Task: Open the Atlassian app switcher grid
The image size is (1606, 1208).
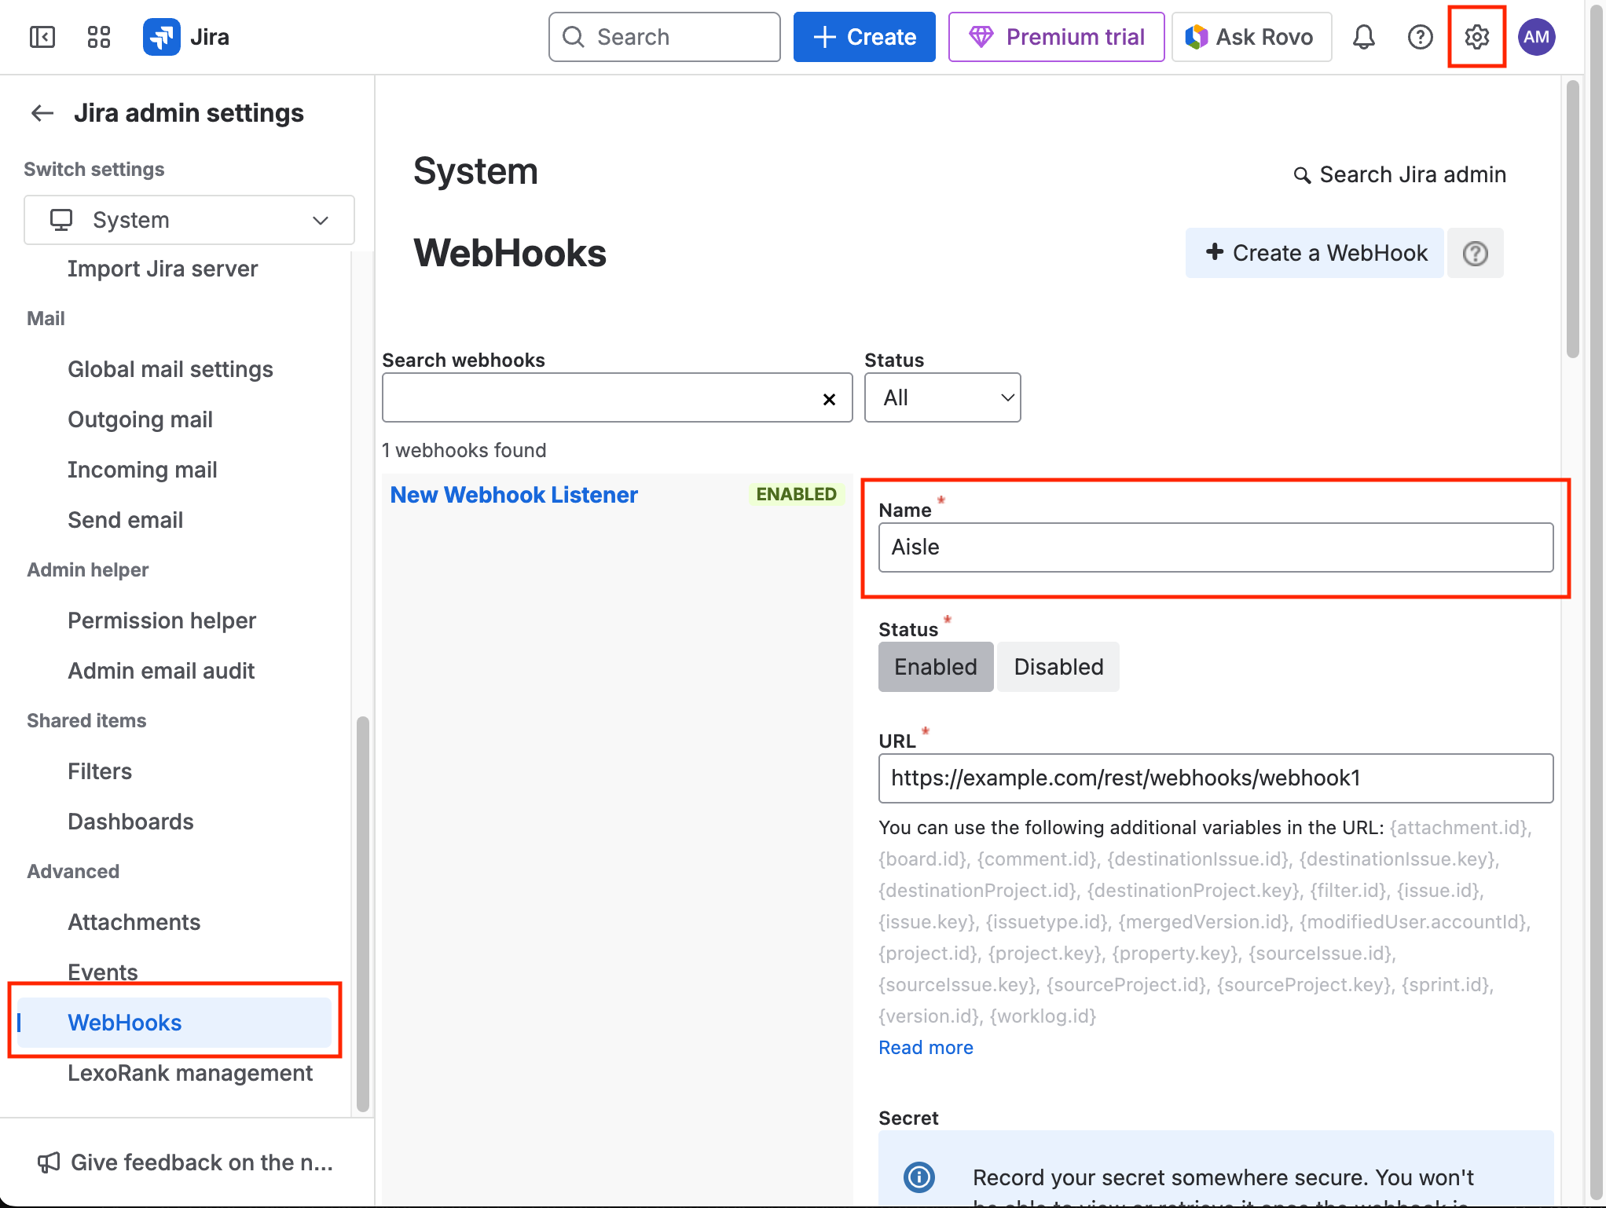Action: click(x=97, y=37)
